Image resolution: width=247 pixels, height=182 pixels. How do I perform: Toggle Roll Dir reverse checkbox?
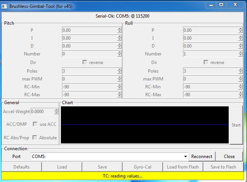coord(206,62)
